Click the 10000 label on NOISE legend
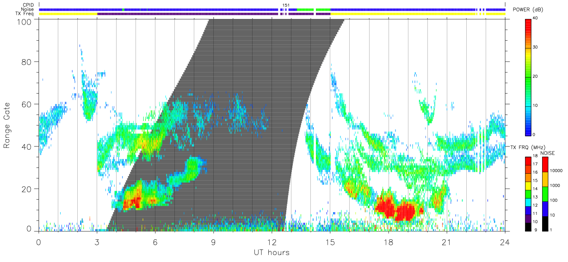Screen dimensions: 568x262 (x=556, y=171)
